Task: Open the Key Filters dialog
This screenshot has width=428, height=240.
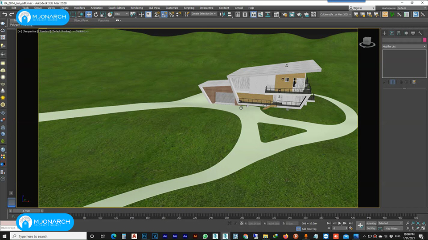Action: [x=393, y=228]
